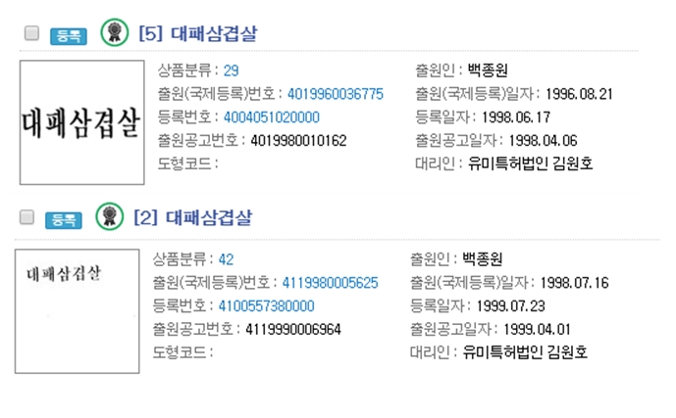Click product class link 29
Image resolution: width=676 pixels, height=418 pixels.
tap(232, 70)
